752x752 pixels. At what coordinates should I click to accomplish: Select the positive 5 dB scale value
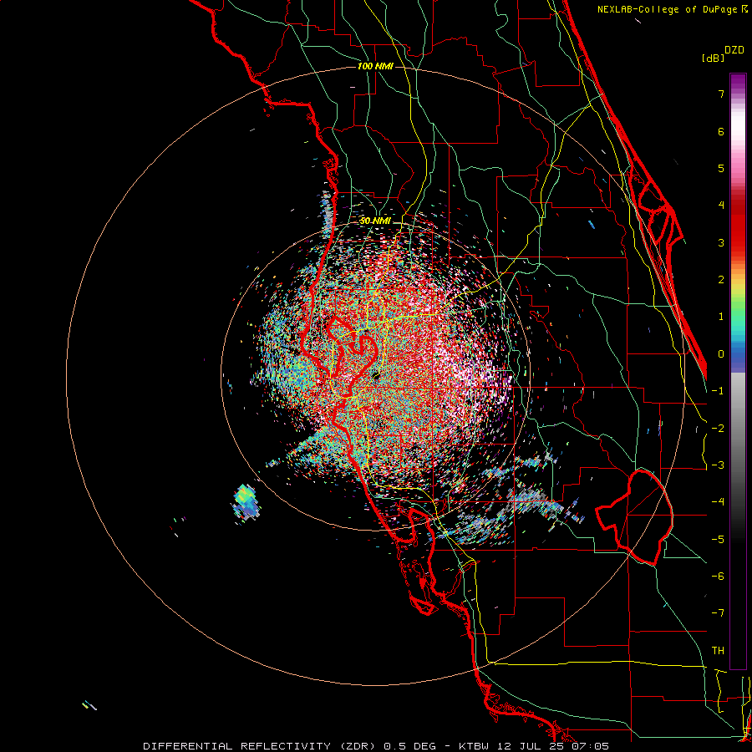pos(721,168)
